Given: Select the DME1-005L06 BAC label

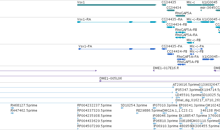Looking at the screenshot, I should 111,78.
